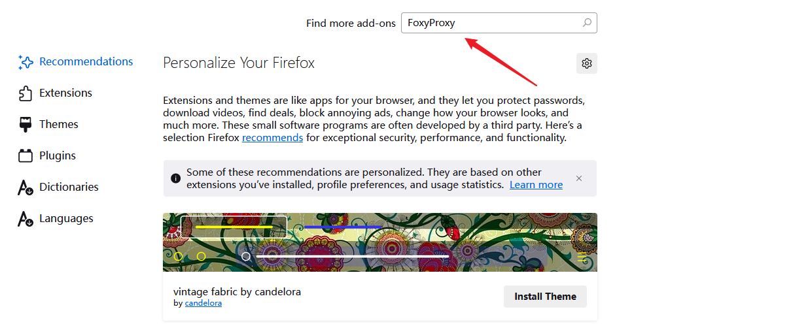Follow the "recommends" link in description
The image size is (808, 324).
pyautogui.click(x=272, y=138)
